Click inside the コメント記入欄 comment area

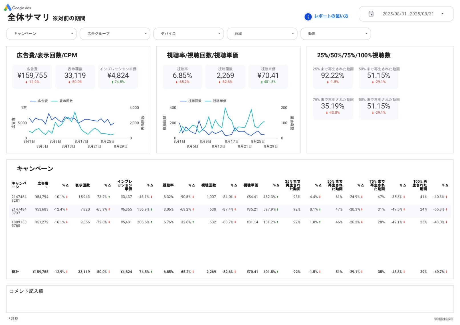228,300
